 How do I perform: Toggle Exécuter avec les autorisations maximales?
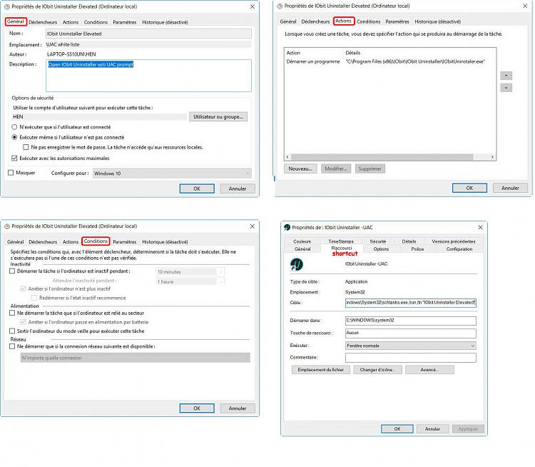(x=14, y=159)
